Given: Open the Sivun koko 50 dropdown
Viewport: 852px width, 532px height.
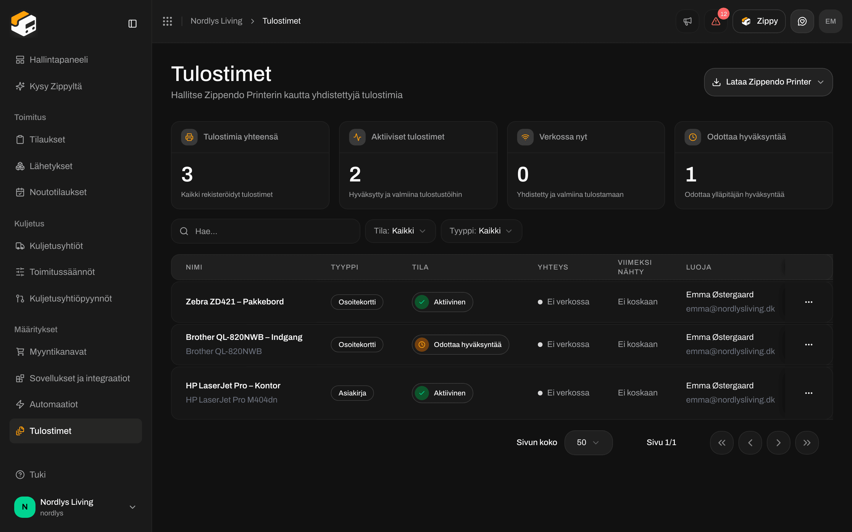Looking at the screenshot, I should pyautogui.click(x=588, y=443).
